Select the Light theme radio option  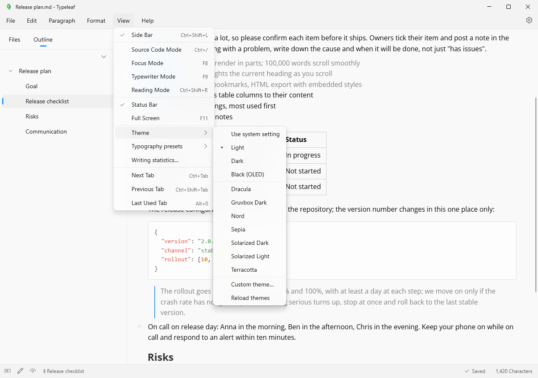pyautogui.click(x=250, y=147)
